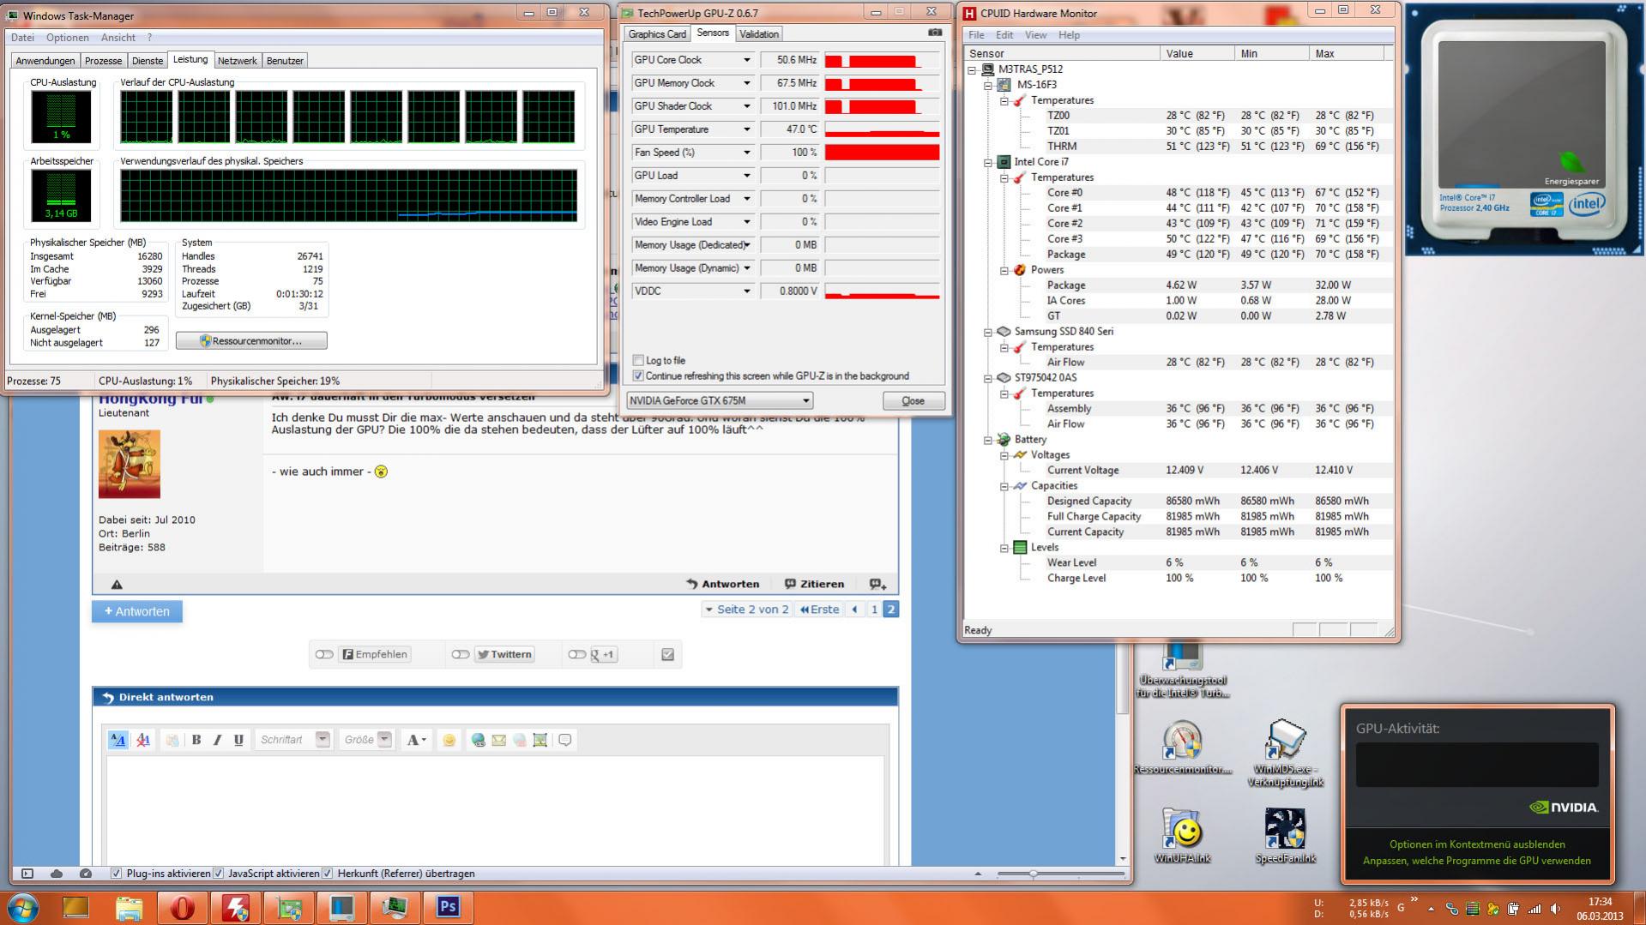This screenshot has width=1646, height=925.
Task: Click the Value column header in Hardware Monitor
Action: point(1197,53)
